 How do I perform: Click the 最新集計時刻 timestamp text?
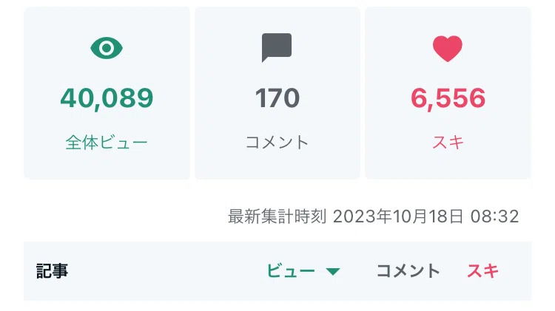277,216
